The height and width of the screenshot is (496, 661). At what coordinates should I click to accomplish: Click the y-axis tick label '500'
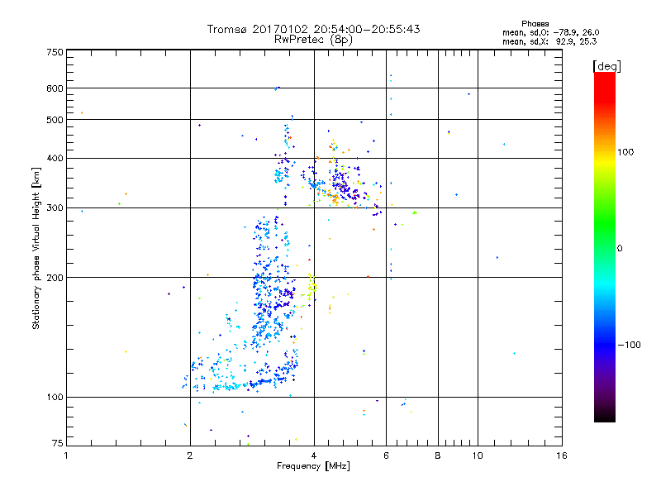(x=55, y=120)
